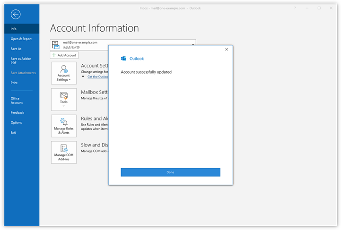Open the Tools mailbox button
The image size is (341, 230).
pyautogui.click(x=64, y=99)
